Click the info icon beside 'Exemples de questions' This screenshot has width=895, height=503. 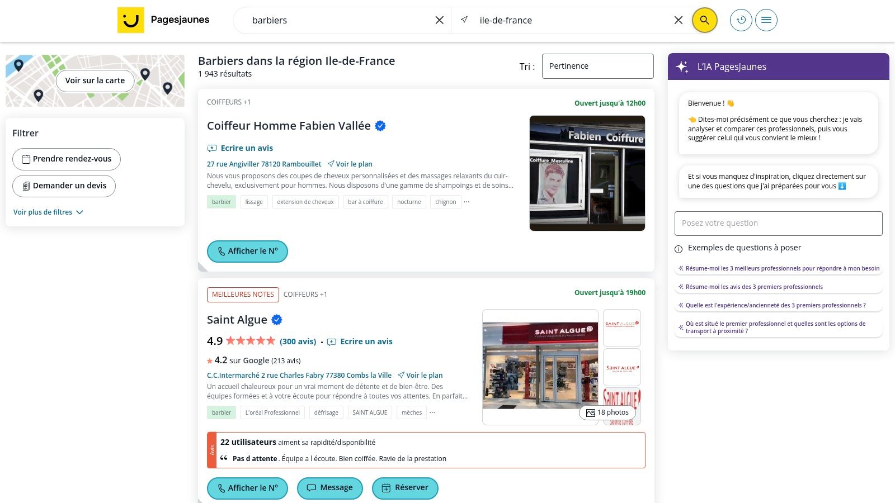[679, 249]
